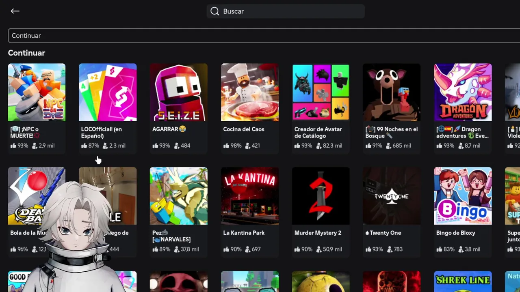
Task: Open the NPC o MUERTE game thumbnail
Action: click(x=37, y=92)
